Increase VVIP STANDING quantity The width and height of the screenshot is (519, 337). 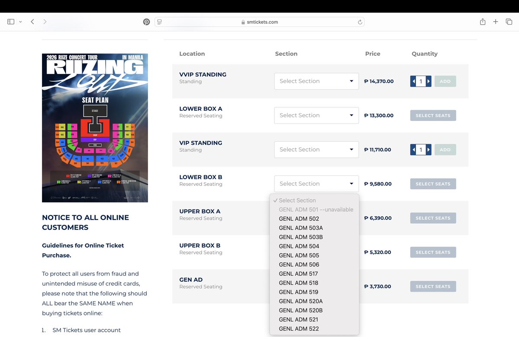point(429,81)
